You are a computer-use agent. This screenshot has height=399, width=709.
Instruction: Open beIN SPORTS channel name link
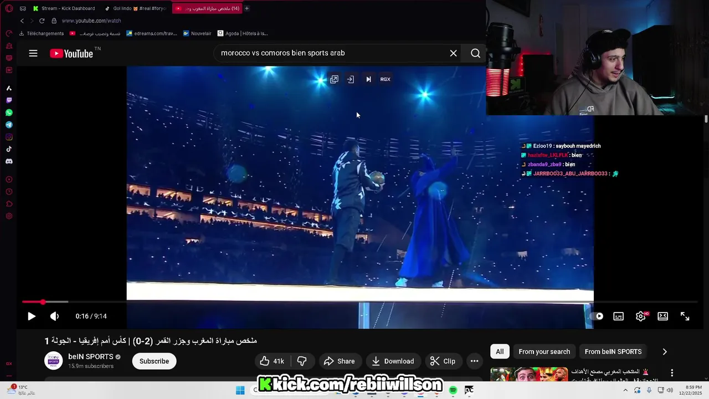(x=91, y=356)
